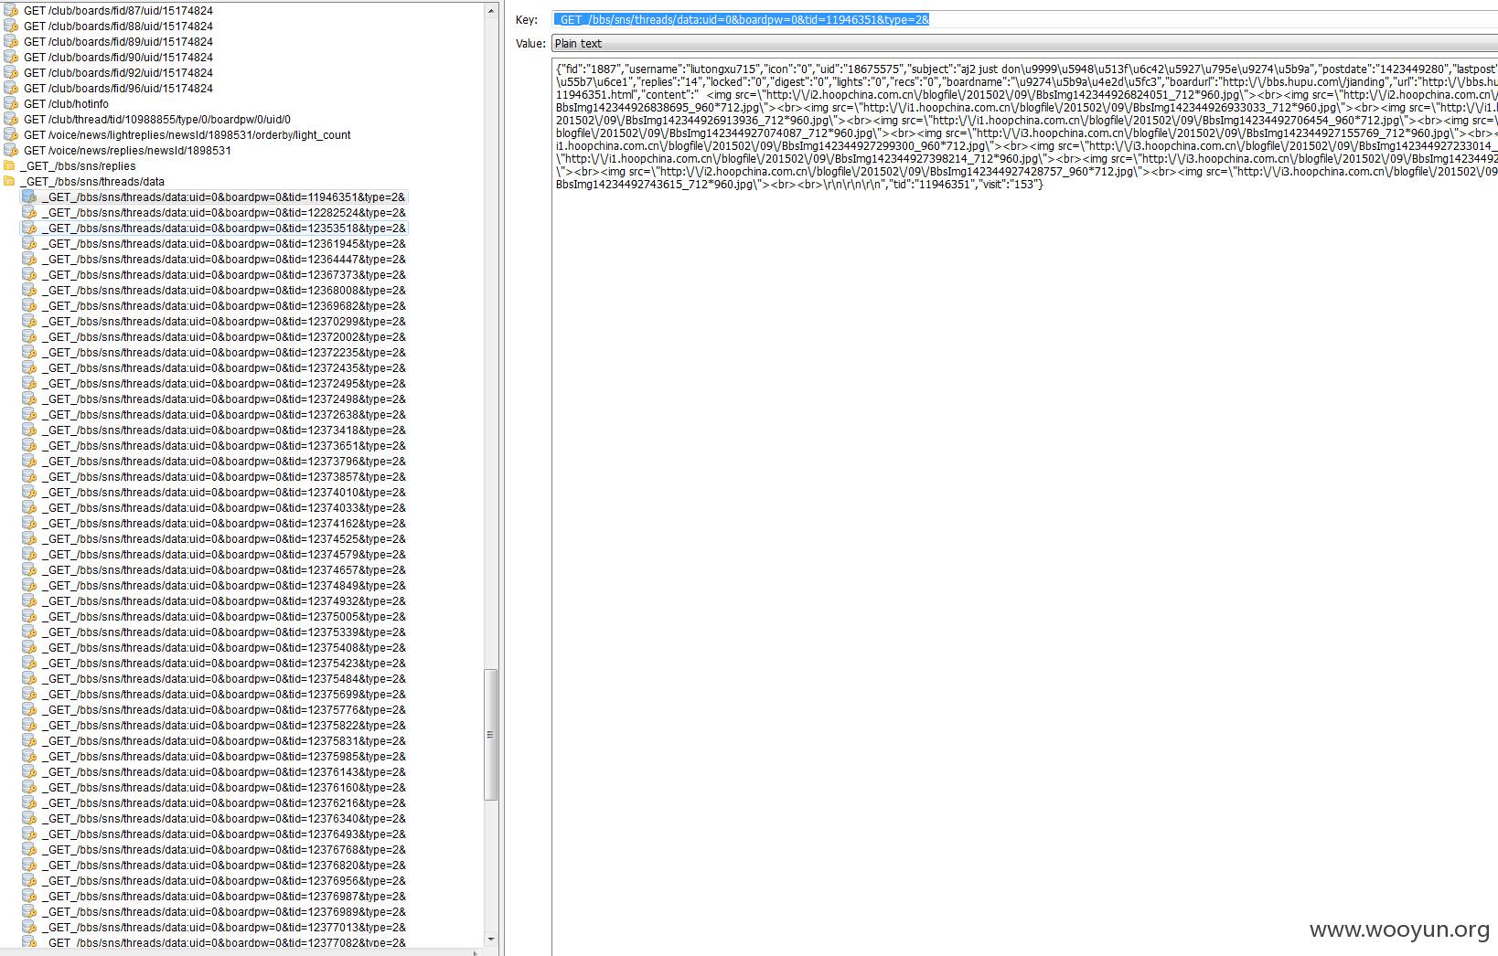
Task: Select key with tid=12372495
Action: pos(224,383)
